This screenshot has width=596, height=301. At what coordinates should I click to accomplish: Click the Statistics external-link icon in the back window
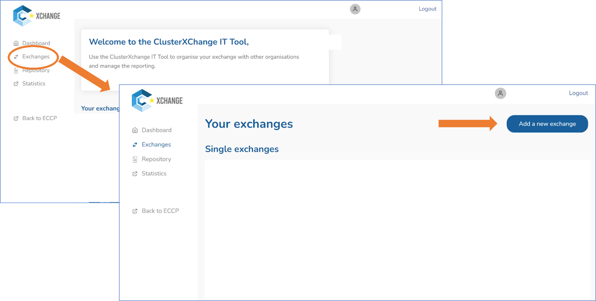pos(16,84)
